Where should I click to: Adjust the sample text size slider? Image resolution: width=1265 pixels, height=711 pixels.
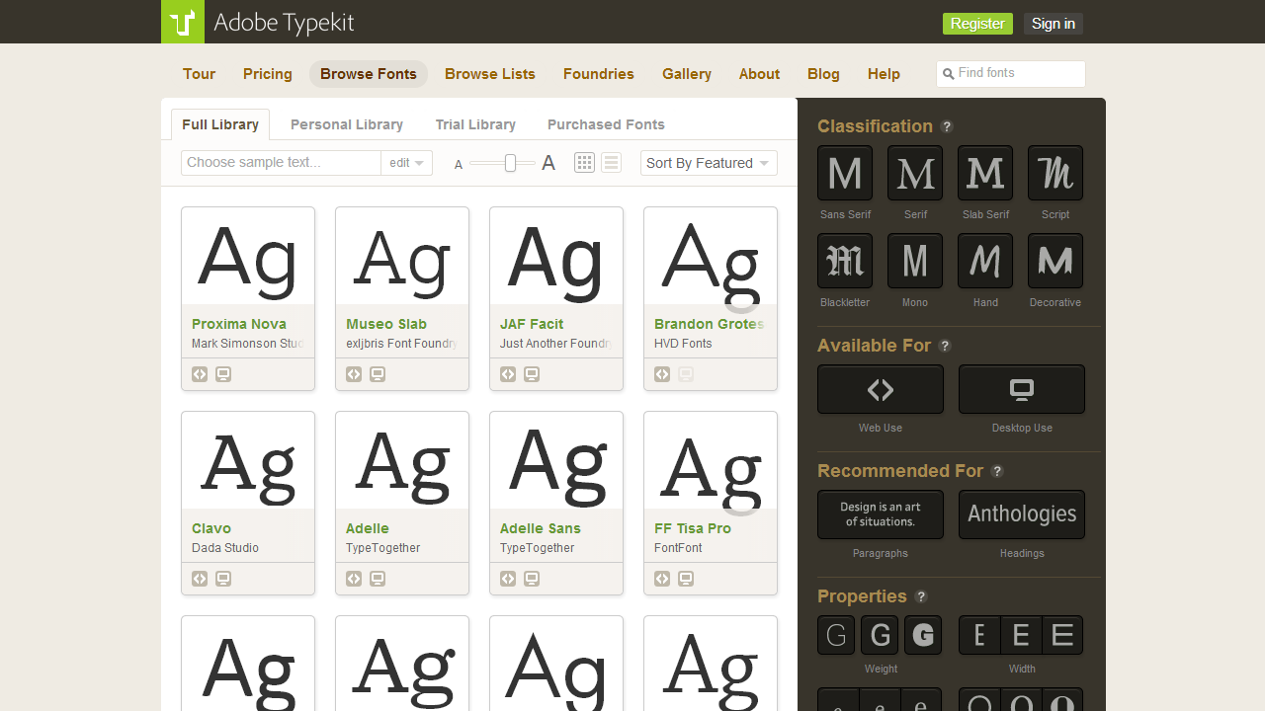pyautogui.click(x=510, y=163)
